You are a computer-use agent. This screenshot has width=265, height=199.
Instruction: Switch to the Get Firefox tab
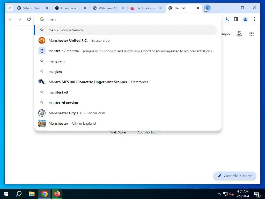click(146, 8)
